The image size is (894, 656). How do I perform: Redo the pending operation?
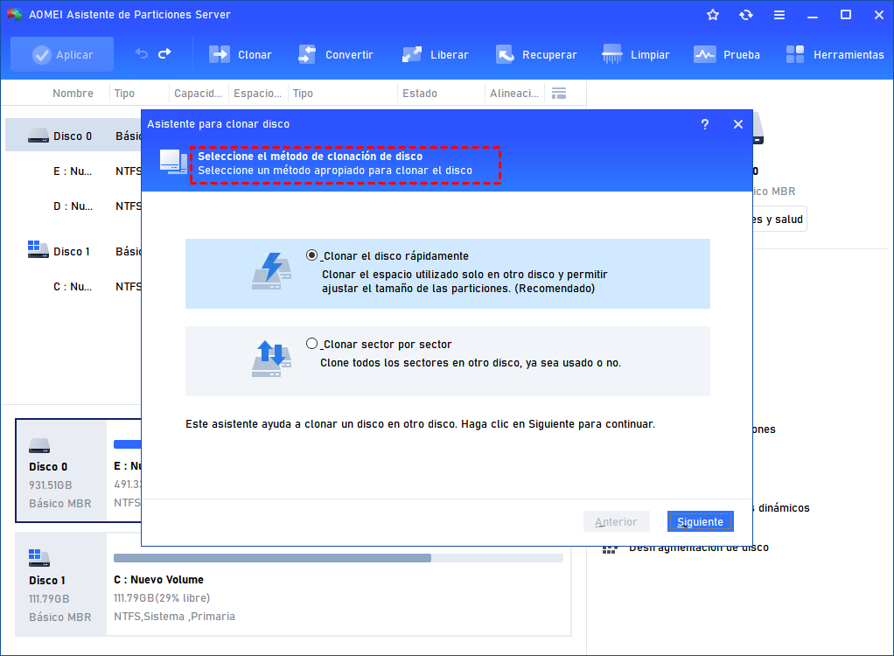click(164, 54)
